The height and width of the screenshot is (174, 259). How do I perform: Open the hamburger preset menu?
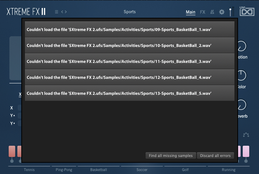click(56, 12)
